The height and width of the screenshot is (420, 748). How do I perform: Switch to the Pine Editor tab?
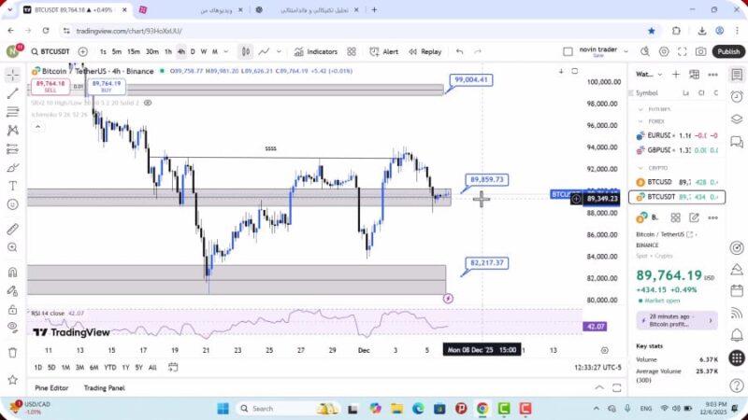[x=53, y=387]
